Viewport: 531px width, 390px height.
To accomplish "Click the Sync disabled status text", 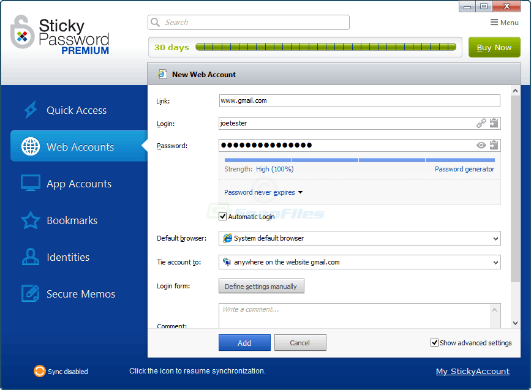I will pyautogui.click(x=68, y=372).
